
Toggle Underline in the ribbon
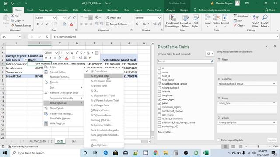coord(47,24)
